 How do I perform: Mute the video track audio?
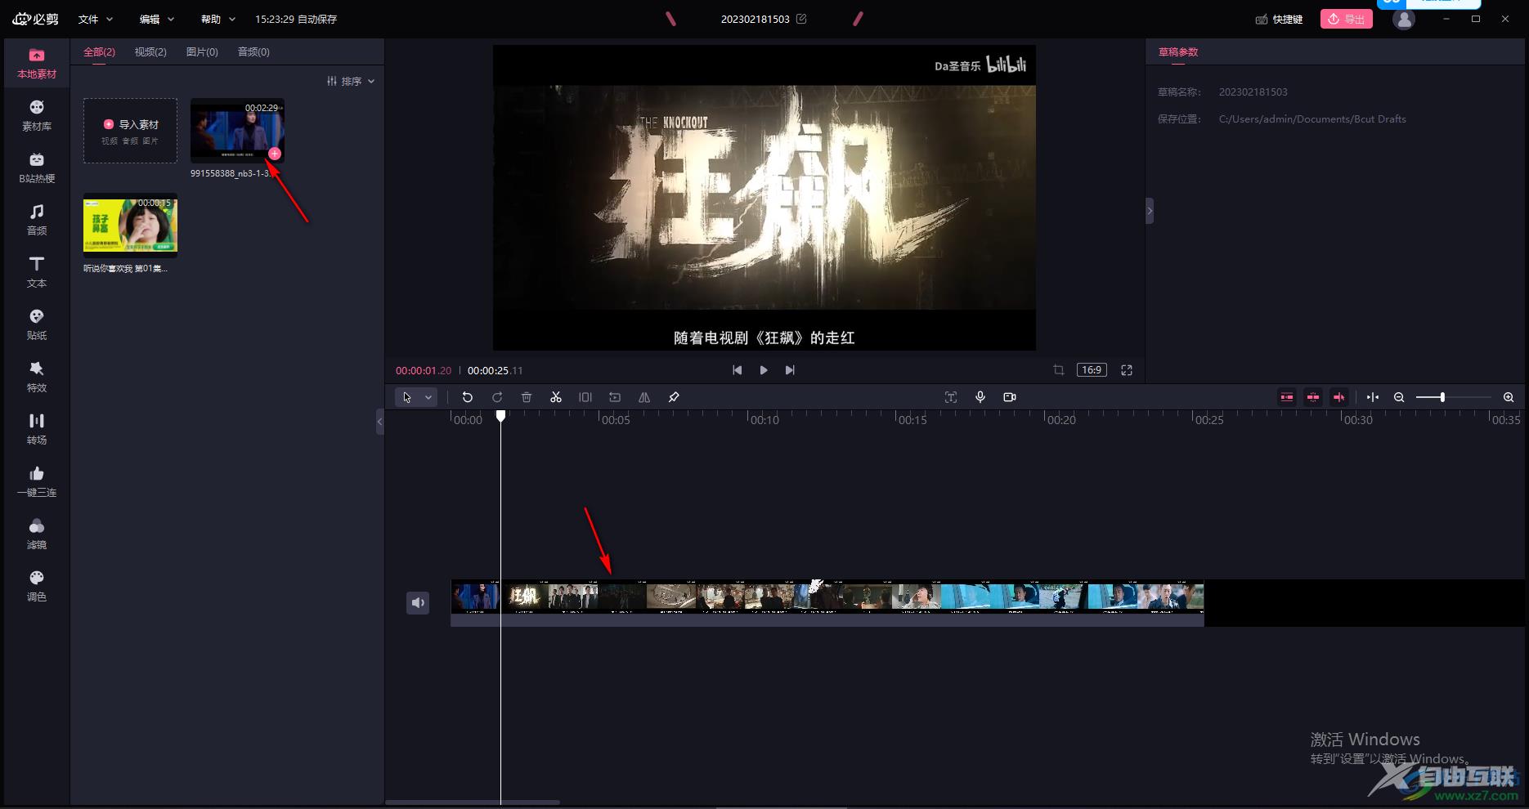tap(418, 603)
